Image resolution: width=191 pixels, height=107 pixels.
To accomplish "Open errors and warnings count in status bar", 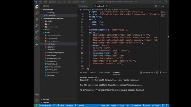I will point(61,105).
